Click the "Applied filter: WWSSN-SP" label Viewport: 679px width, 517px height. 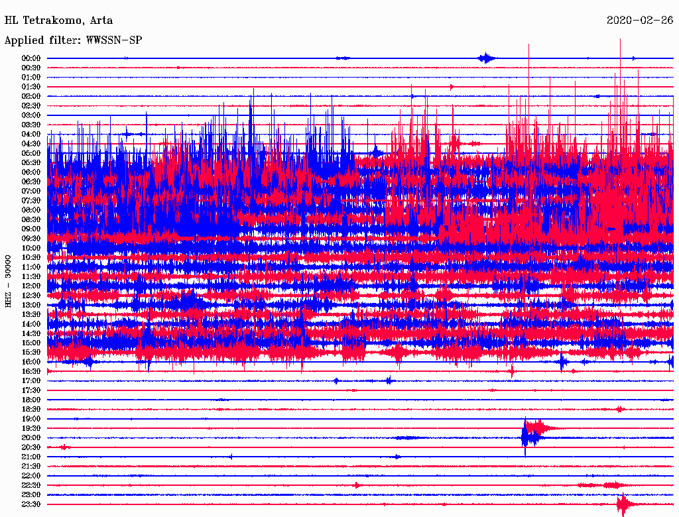(x=73, y=40)
